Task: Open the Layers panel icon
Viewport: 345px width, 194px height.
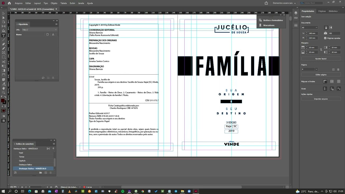Action: tap(296, 13)
